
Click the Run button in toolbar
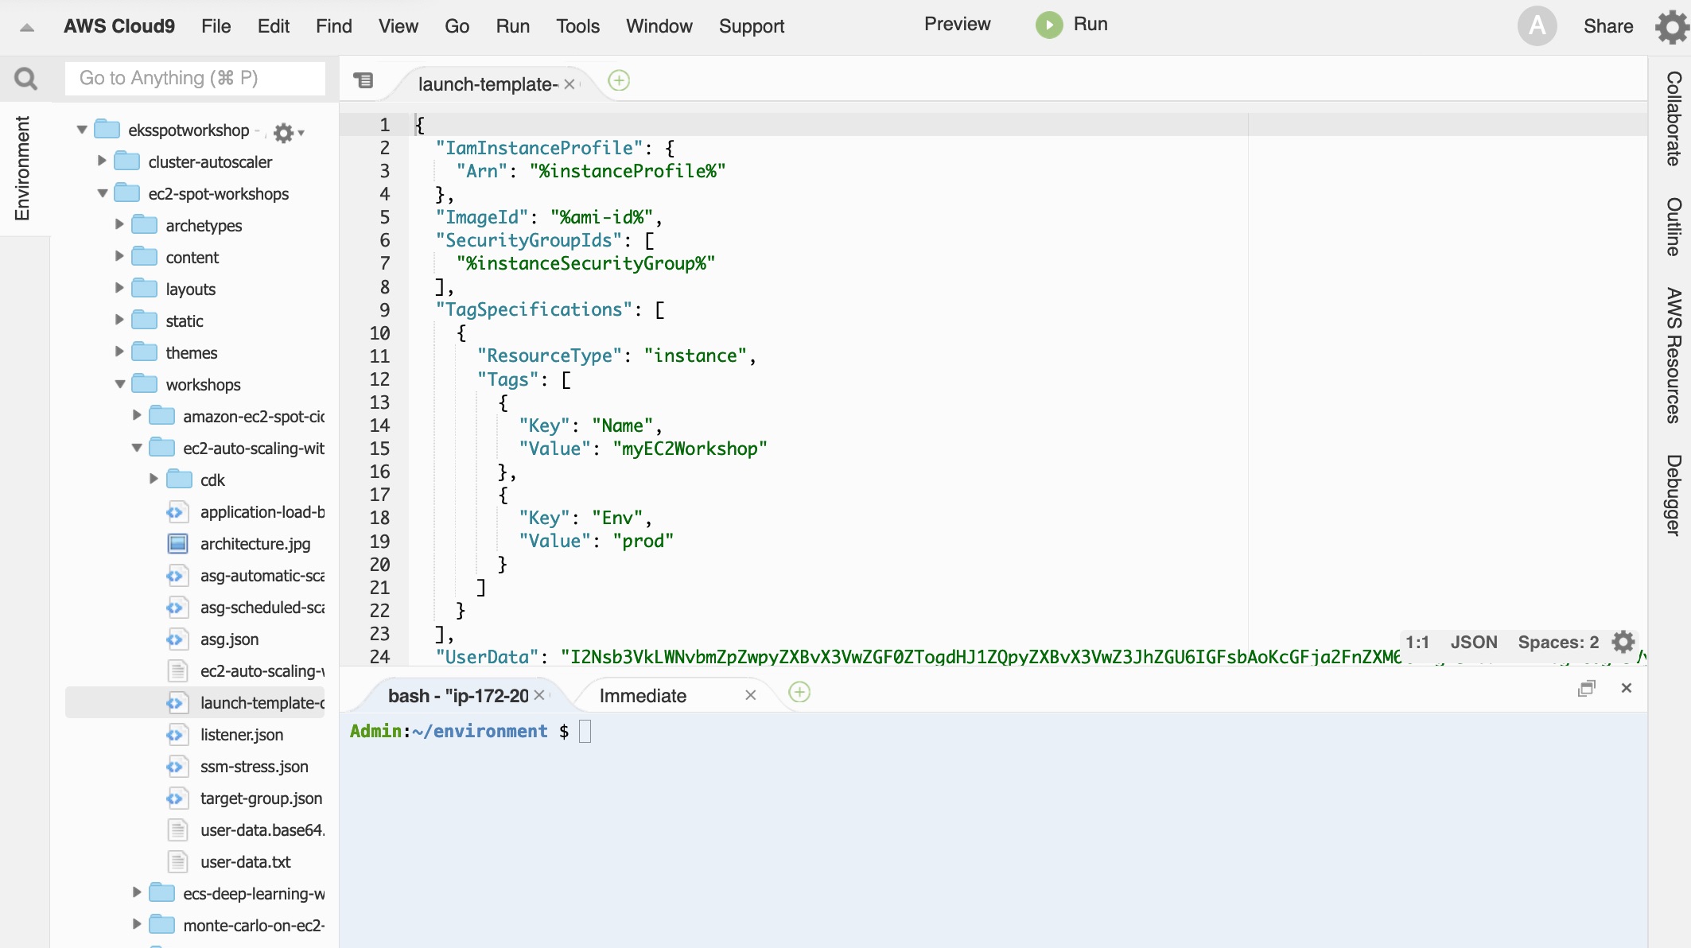(x=1070, y=25)
